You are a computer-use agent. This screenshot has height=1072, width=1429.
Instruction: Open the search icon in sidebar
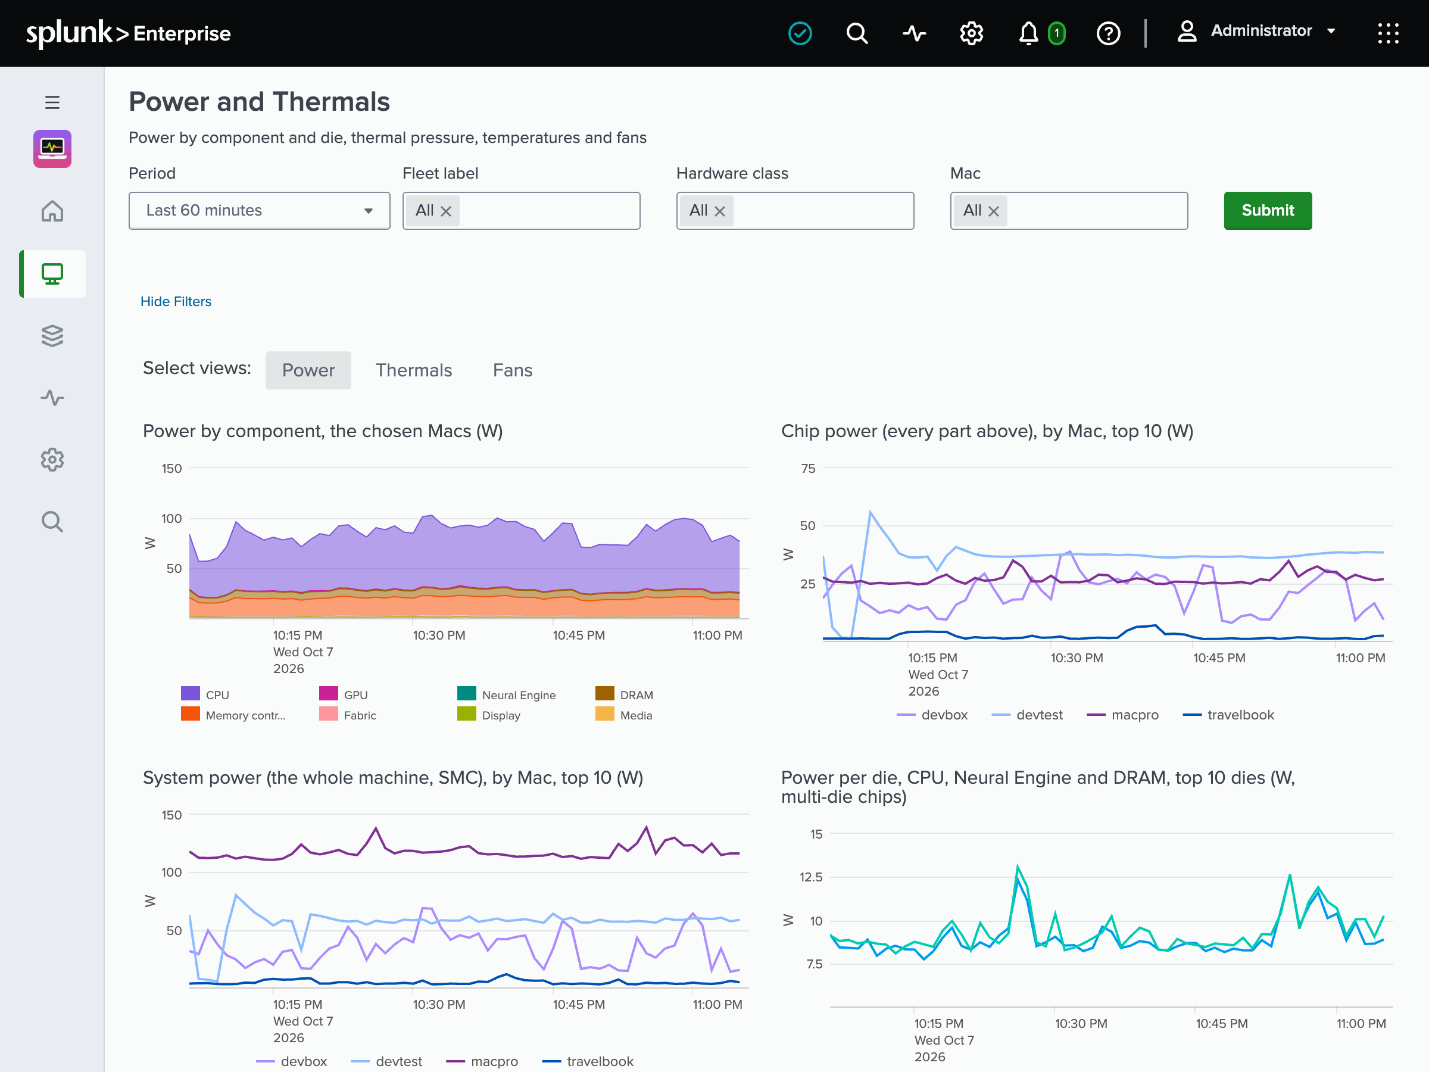pos(52,522)
